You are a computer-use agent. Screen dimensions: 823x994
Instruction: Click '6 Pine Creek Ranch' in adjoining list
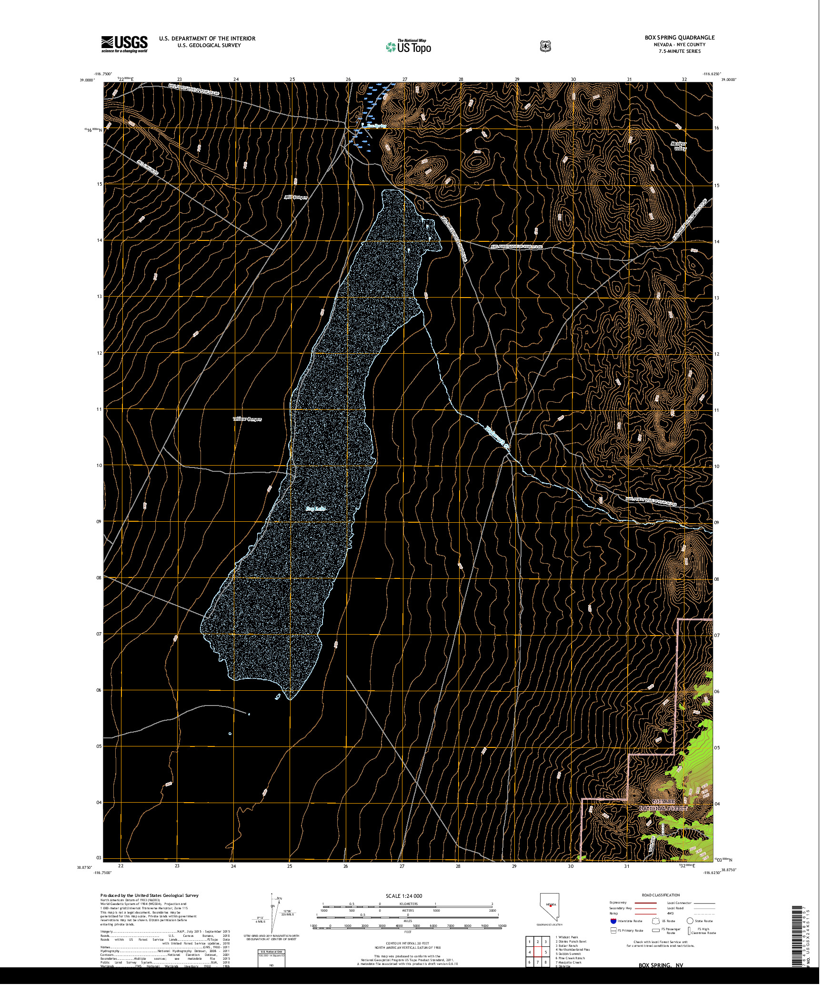click(x=570, y=958)
